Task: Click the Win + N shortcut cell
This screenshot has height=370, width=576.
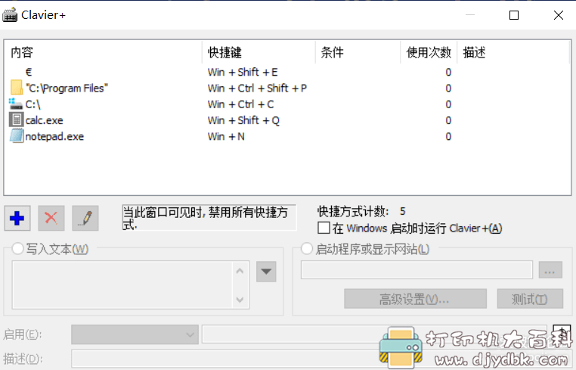Action: (x=226, y=136)
